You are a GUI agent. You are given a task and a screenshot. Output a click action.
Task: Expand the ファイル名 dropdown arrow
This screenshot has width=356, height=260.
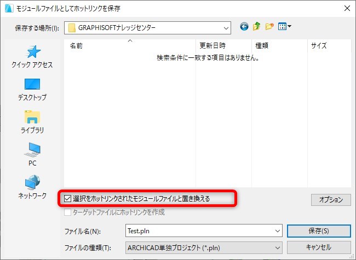(278, 231)
